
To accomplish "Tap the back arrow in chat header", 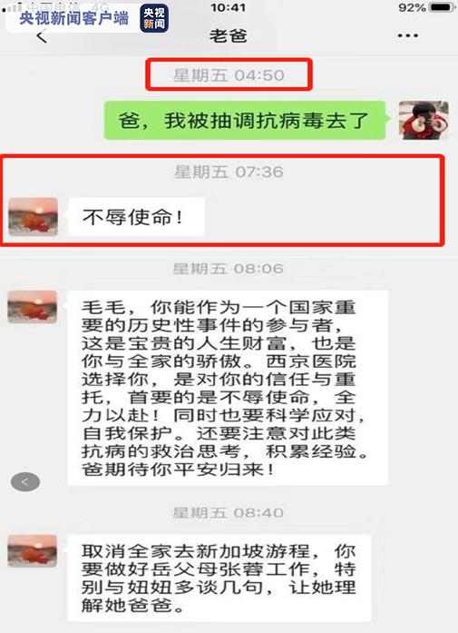I will click(x=42, y=37).
